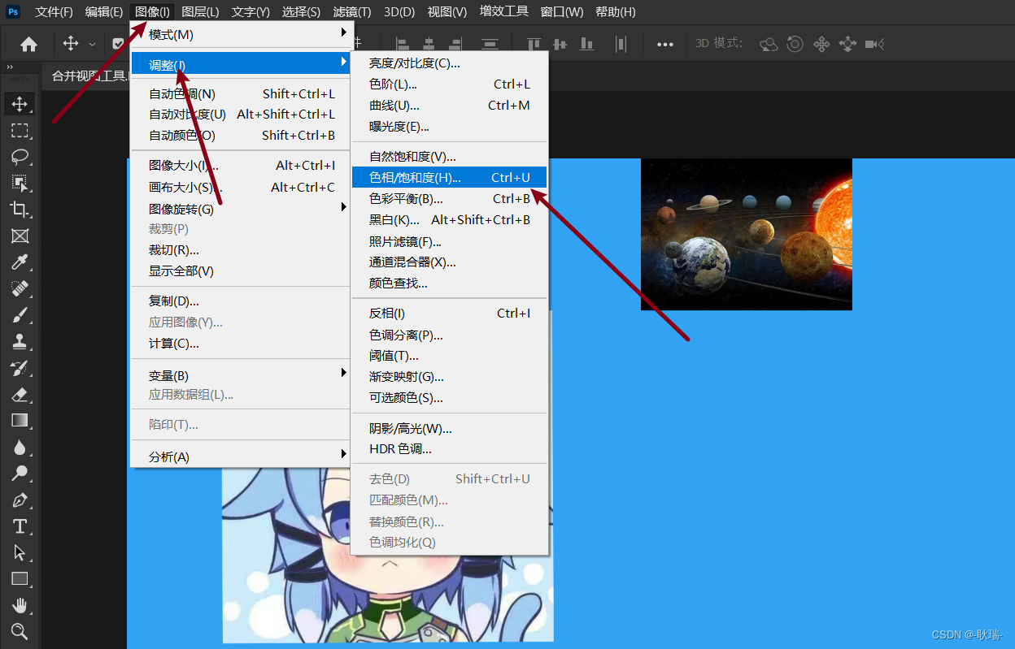Select the Zoom tool

click(20, 631)
